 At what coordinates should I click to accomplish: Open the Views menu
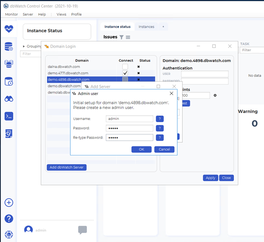61,14
